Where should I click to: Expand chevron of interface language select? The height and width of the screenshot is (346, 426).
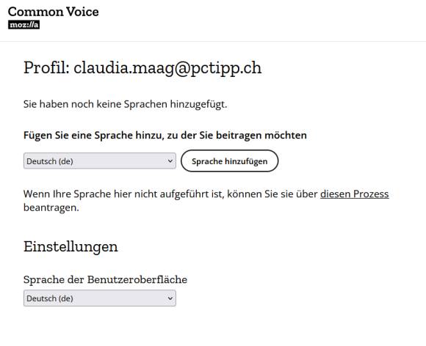point(170,298)
